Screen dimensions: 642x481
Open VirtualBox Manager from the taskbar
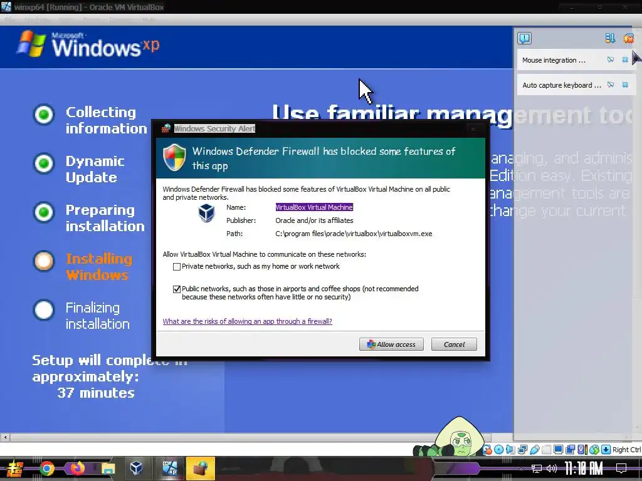coord(136,468)
